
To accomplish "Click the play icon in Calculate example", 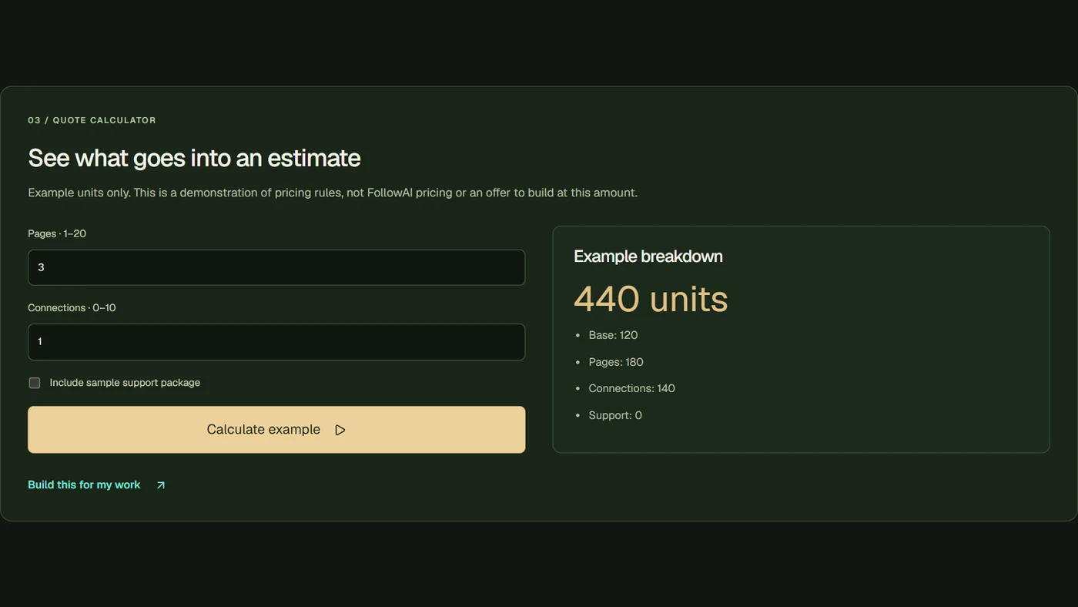I will click(x=340, y=430).
